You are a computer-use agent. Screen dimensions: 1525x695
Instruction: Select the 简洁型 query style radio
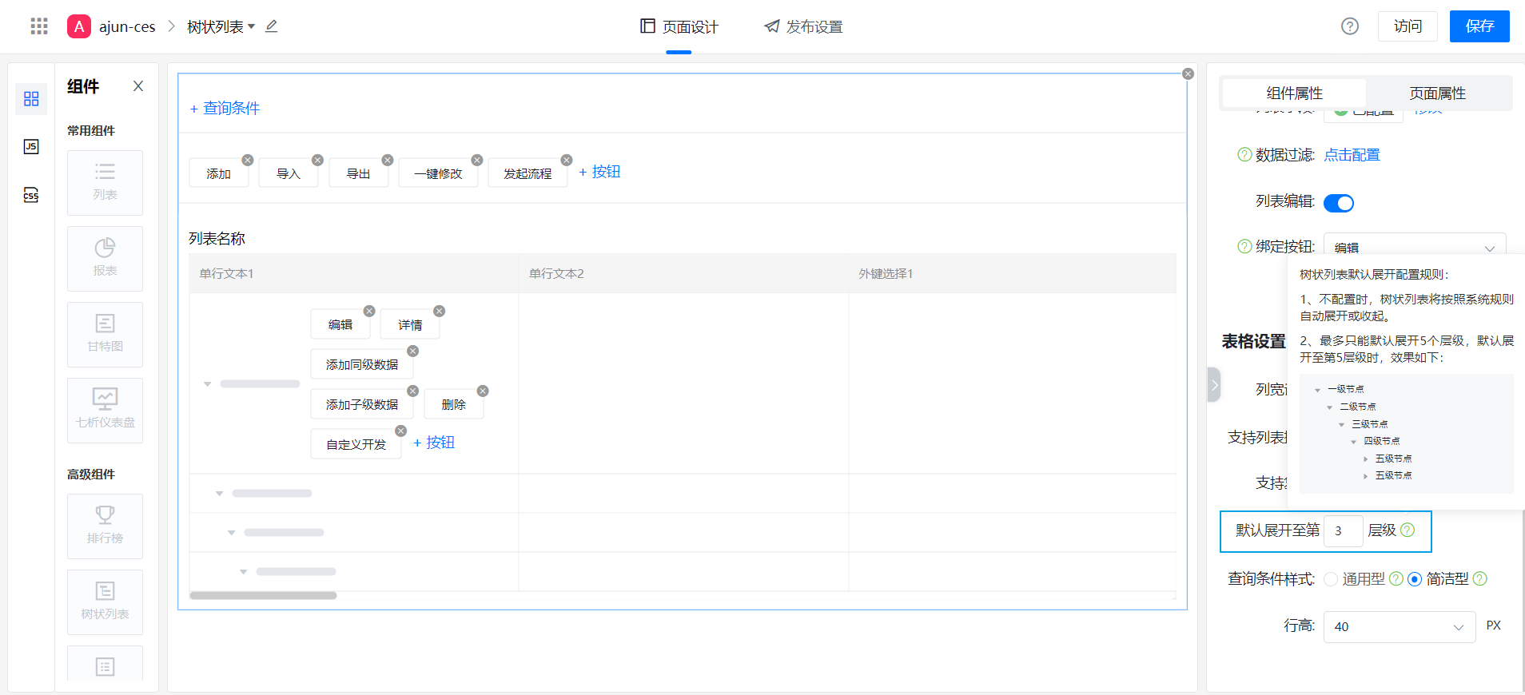coord(1415,579)
